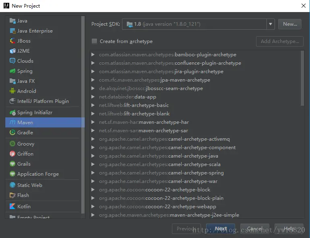This screenshot has height=238, width=310.
Task: Select Gradle project type label
Action: [25, 132]
